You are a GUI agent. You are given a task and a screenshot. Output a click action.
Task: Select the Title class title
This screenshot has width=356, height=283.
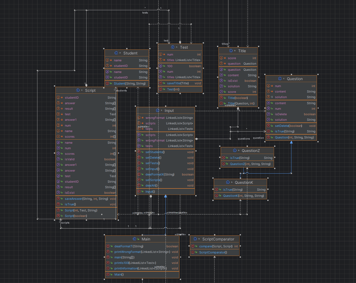point(242,51)
